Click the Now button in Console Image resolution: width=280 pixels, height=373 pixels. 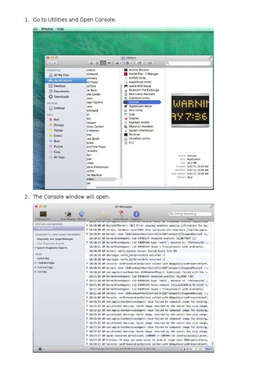[207, 349]
